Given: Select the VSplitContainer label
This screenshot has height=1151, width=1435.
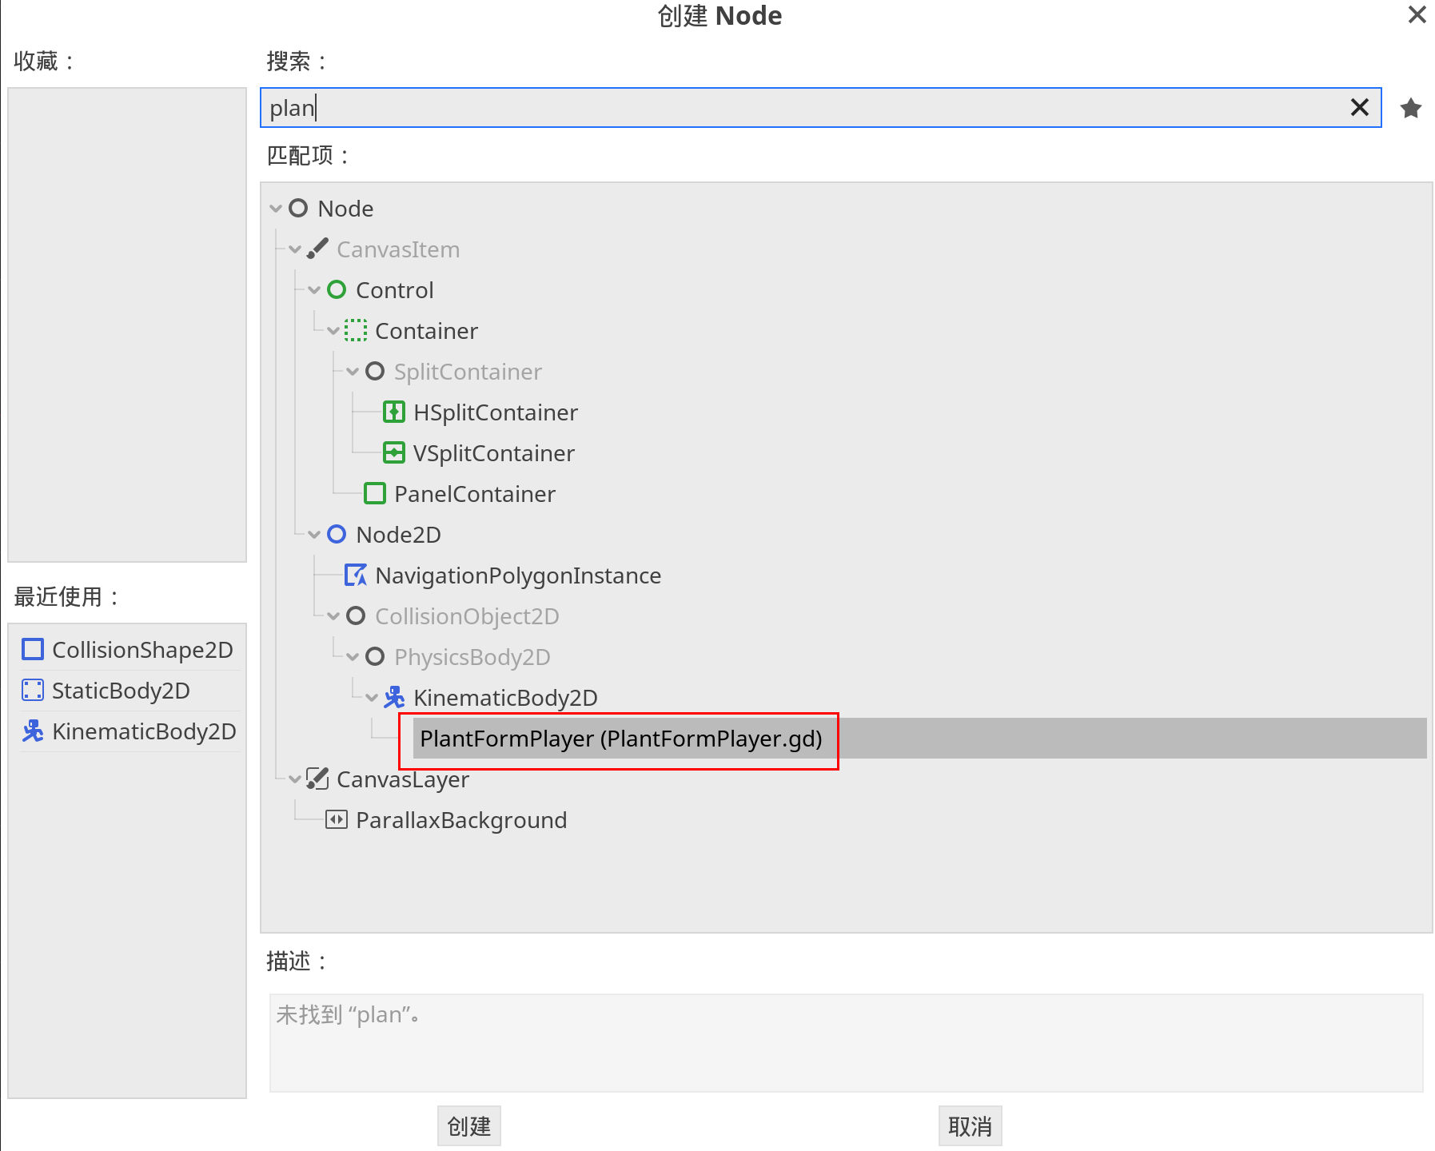Looking at the screenshot, I should click(x=494, y=453).
